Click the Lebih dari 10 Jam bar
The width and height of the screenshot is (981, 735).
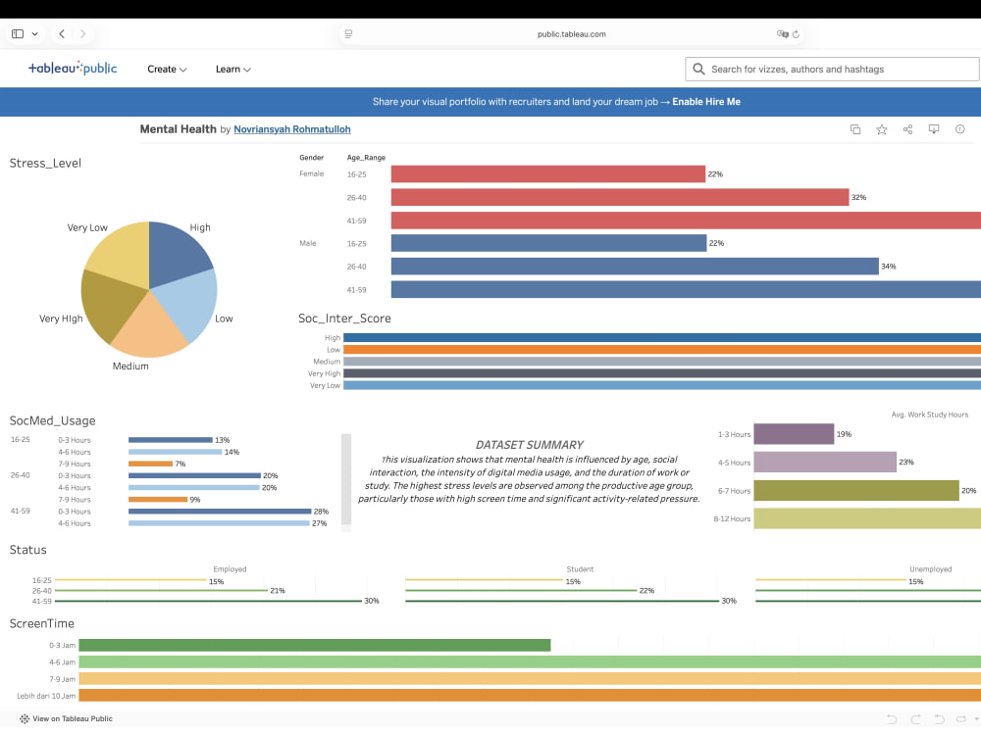pos(530,696)
